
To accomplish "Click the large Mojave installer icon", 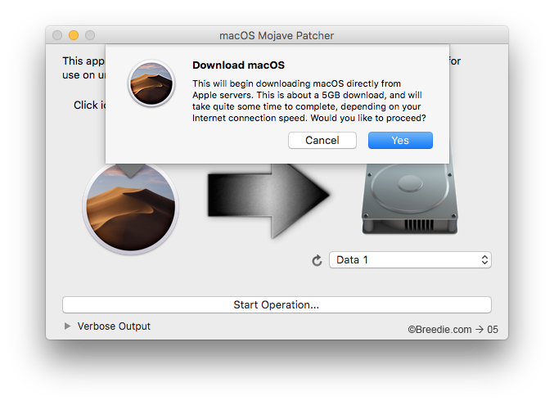I will pos(131,209).
